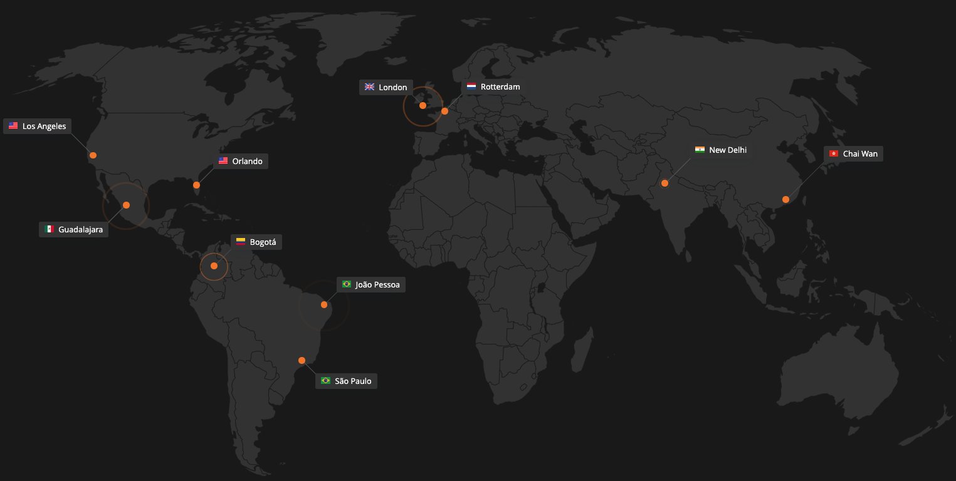Click the Dutch flag beside Rotterdam

click(471, 86)
